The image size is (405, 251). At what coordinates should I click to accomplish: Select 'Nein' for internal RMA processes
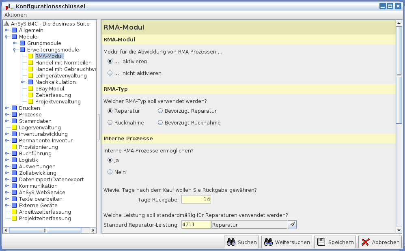[x=110, y=172]
